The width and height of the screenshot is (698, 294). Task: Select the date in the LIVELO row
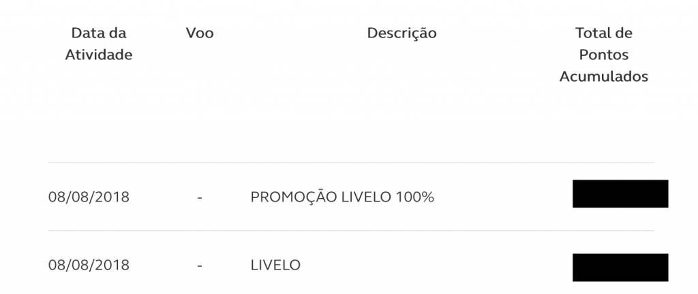pyautogui.click(x=89, y=265)
